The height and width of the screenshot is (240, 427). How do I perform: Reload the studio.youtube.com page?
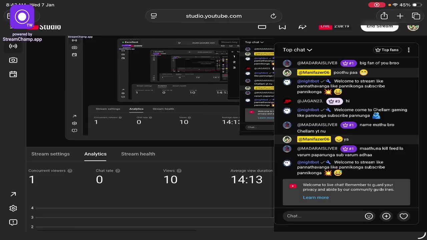click(x=273, y=16)
